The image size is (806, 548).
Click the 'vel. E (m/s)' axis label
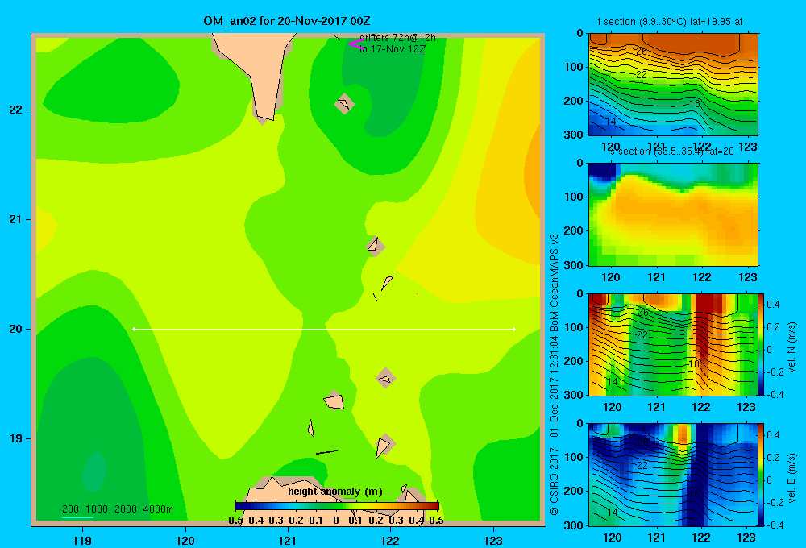point(791,478)
